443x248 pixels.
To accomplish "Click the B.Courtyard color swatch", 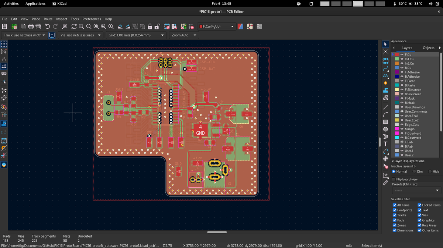I will (396, 138).
